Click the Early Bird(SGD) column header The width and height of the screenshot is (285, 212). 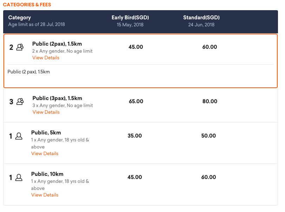tap(130, 18)
